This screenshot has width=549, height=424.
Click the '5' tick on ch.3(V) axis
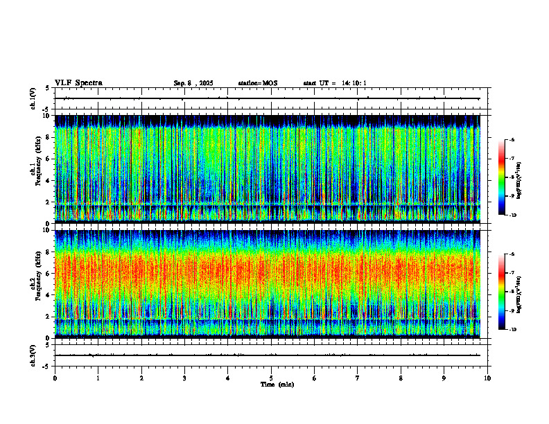(x=48, y=345)
